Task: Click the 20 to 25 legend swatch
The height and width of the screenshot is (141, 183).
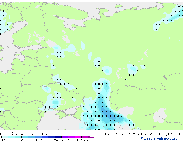Action: (x=52, y=137)
